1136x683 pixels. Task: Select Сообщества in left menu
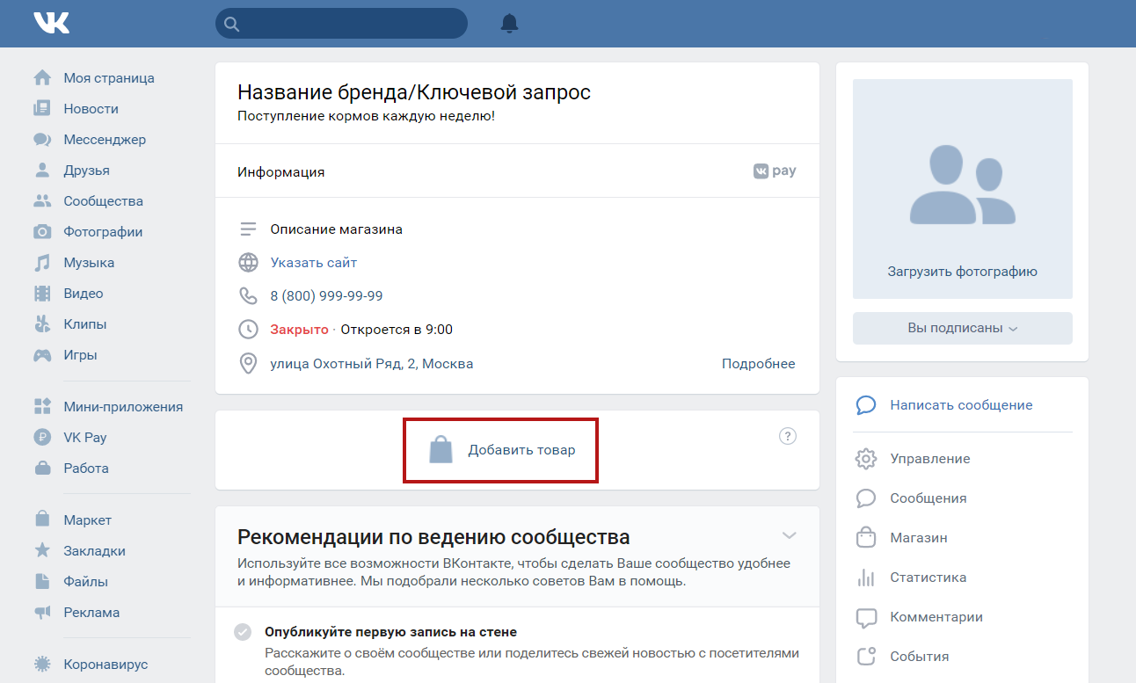point(103,200)
